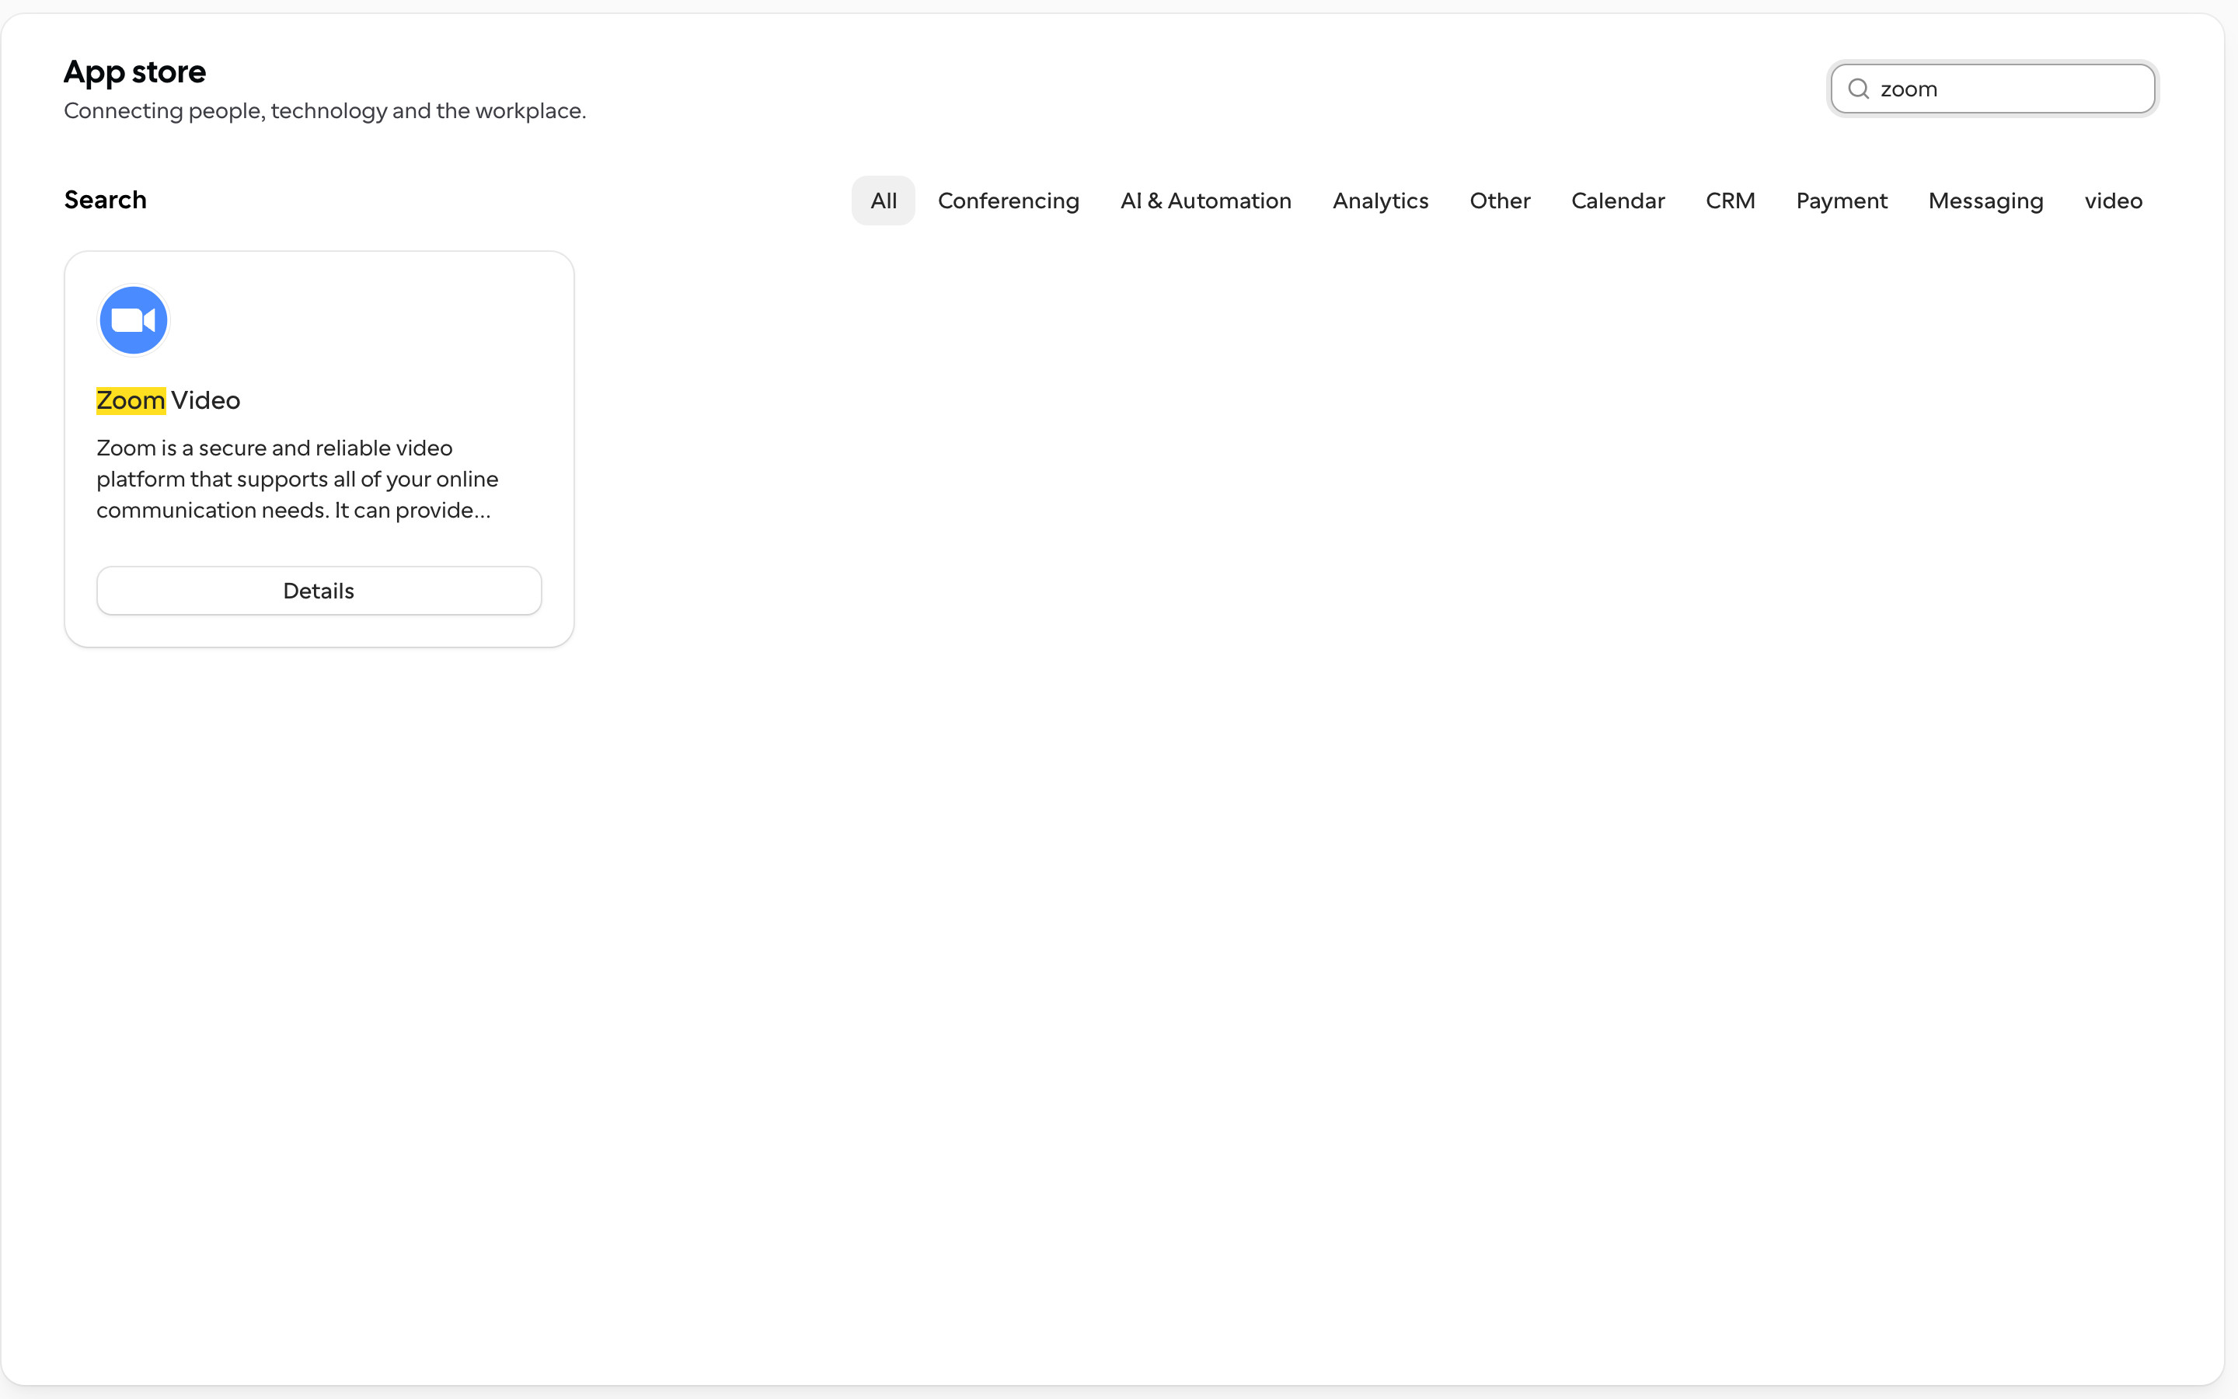Filter apps by Calendar category

(1617, 201)
